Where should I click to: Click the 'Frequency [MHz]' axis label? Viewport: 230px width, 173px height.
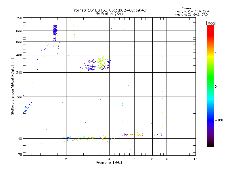109,163
